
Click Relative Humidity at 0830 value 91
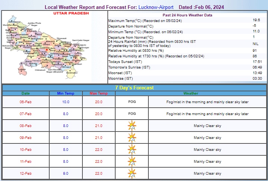pyautogui.click(x=255, y=51)
